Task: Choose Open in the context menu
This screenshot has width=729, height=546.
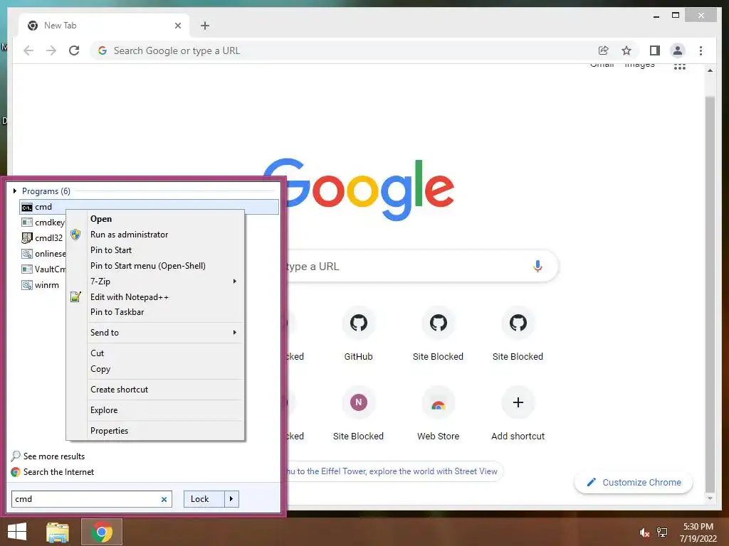Action: pos(164,219)
